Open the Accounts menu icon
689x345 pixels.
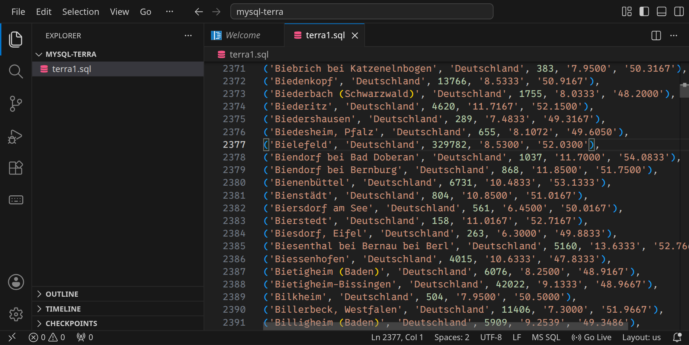[x=16, y=282]
